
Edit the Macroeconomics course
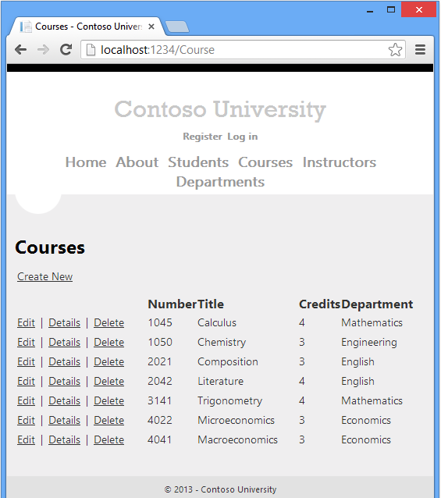click(26, 440)
